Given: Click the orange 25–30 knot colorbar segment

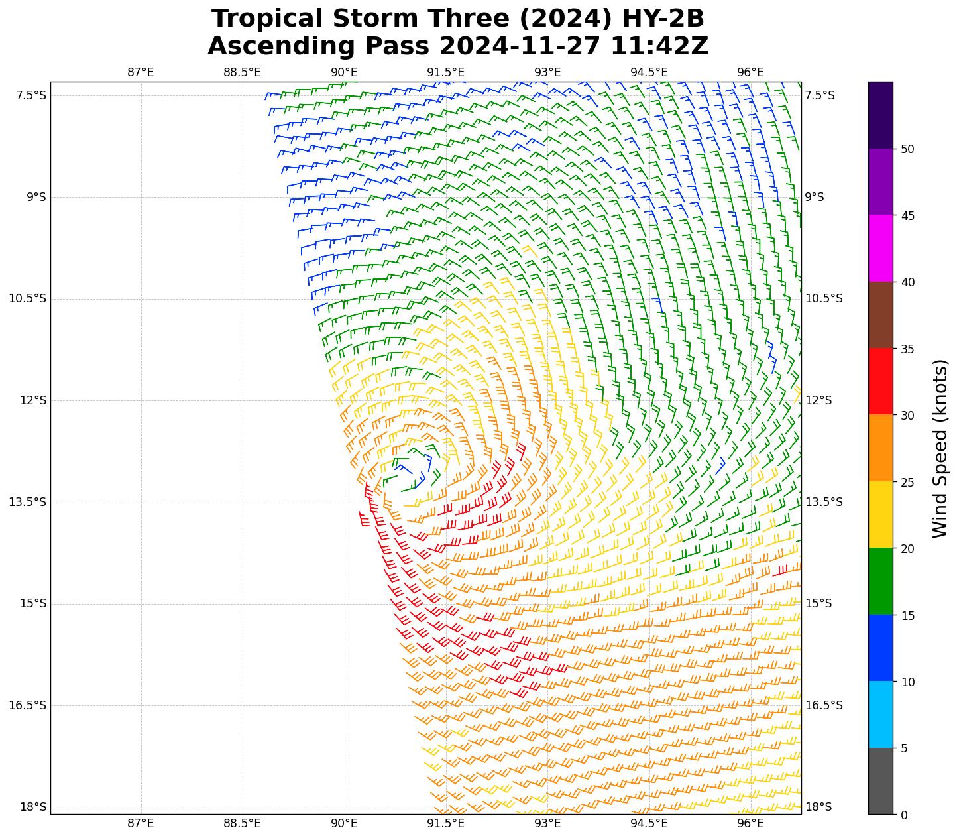Looking at the screenshot, I should coord(880,448).
